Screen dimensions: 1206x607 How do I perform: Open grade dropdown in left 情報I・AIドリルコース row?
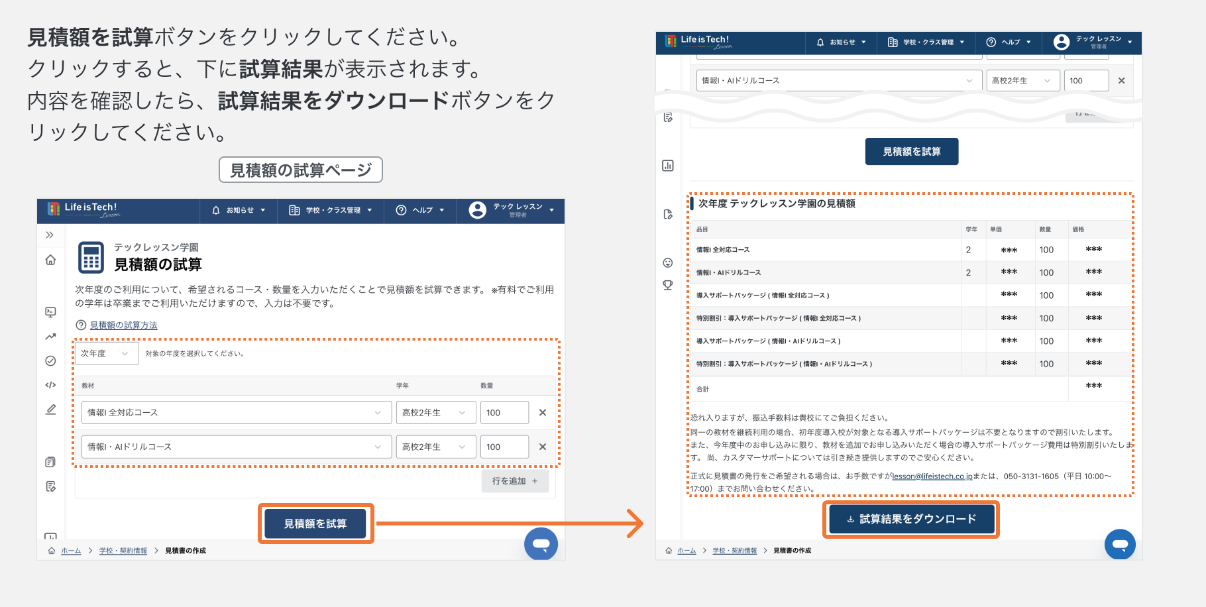click(436, 447)
